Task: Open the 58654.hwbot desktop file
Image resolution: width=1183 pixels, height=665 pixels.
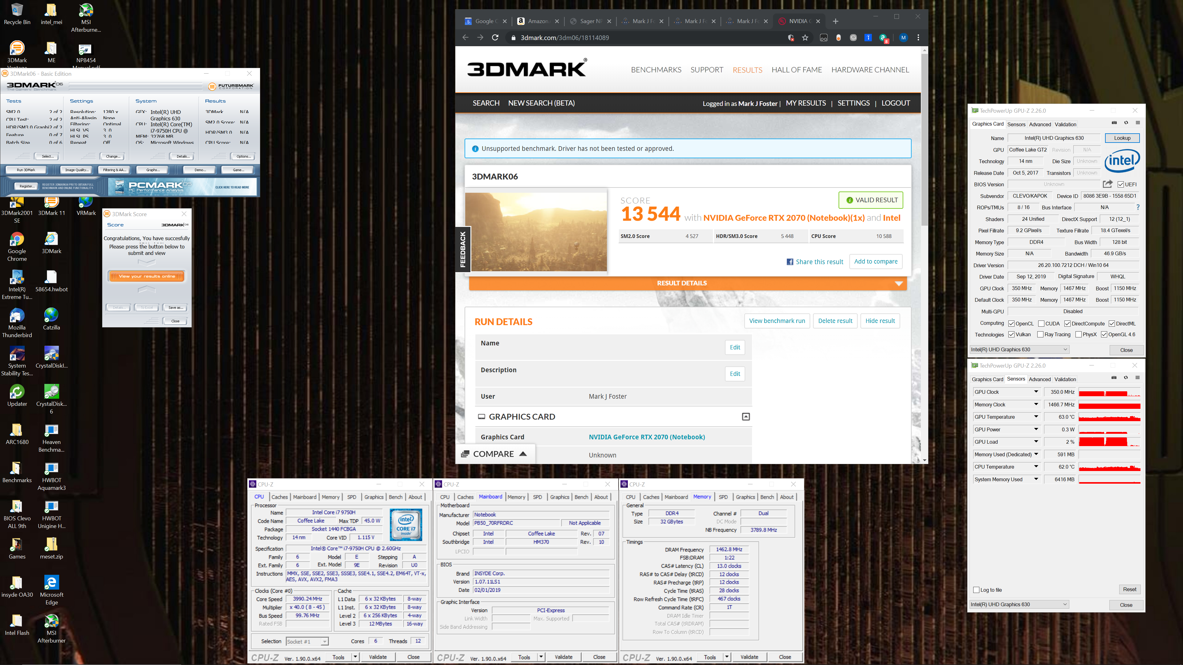Action: (51, 281)
